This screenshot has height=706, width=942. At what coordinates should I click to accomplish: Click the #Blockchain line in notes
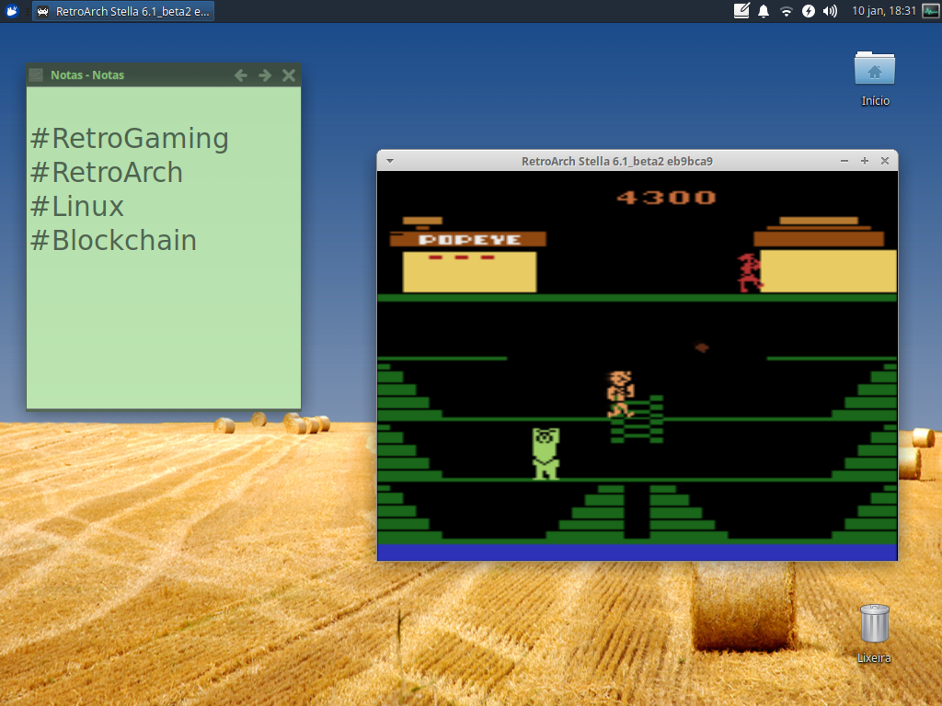click(113, 241)
